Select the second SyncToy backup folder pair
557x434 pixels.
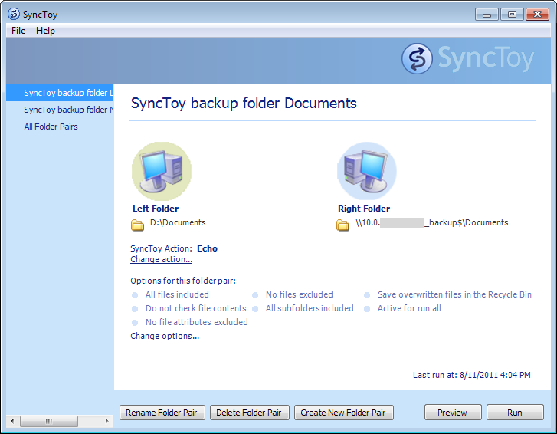[60, 110]
